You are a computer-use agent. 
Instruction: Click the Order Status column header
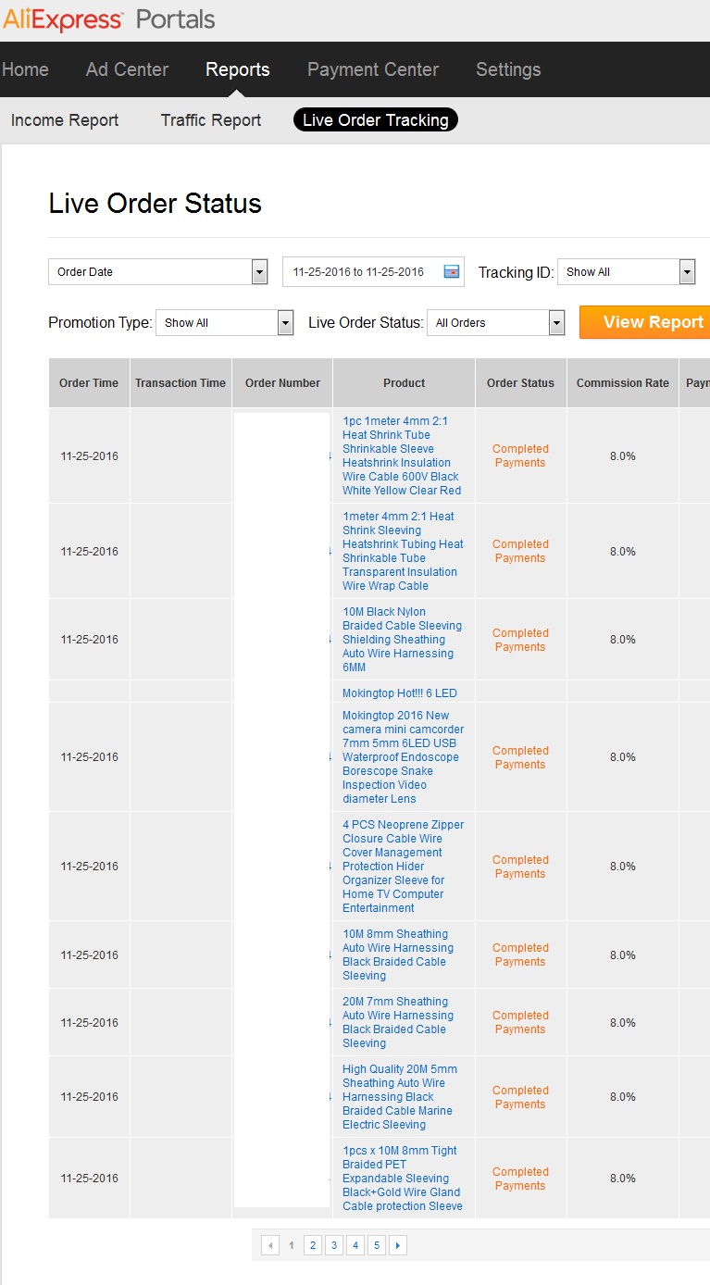click(x=520, y=383)
